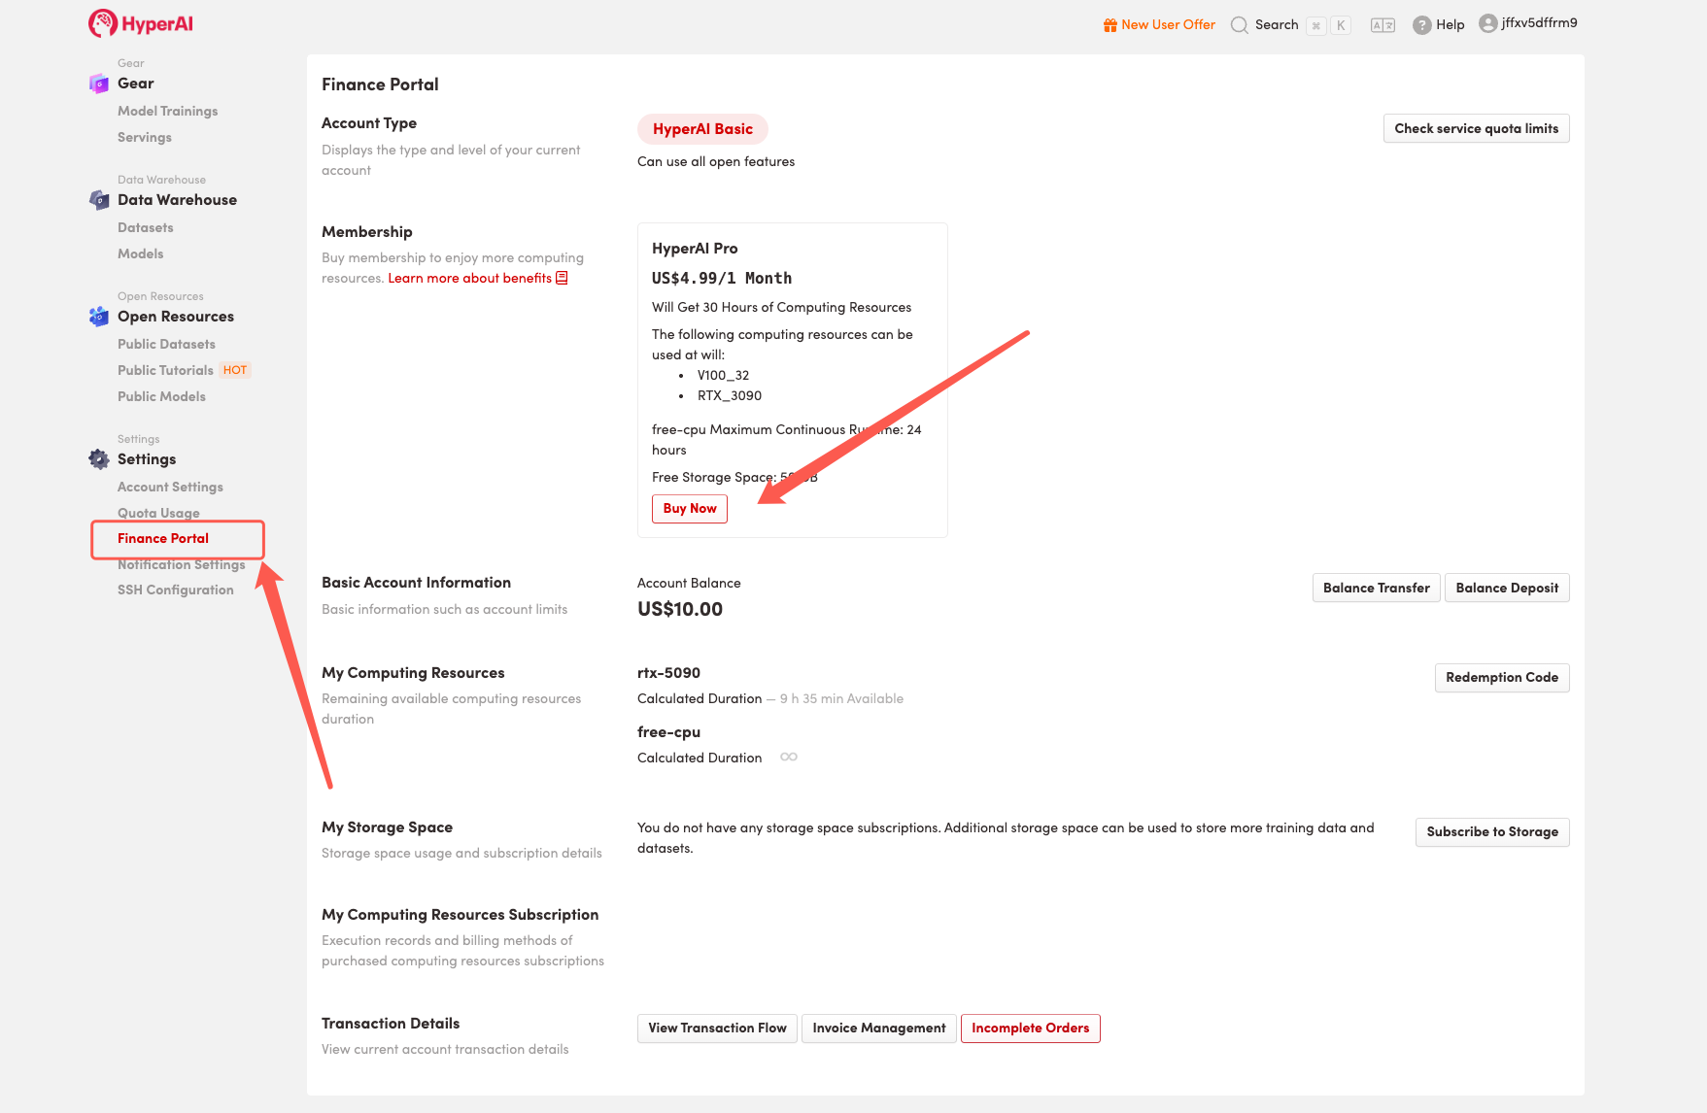Viewport: 1707px width, 1113px height.
Task: Click the Redemption Code button
Action: [1501, 678]
